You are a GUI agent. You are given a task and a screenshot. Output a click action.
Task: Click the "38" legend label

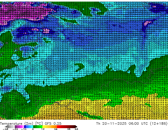tap(69, 129)
